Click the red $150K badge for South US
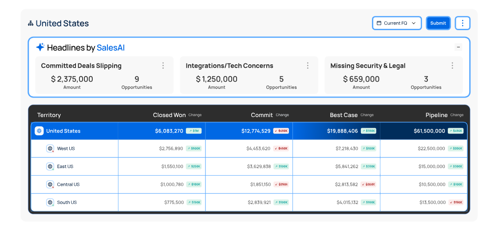 (456, 202)
